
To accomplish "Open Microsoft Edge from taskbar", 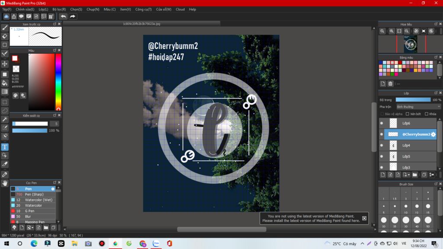I will coord(34,243).
